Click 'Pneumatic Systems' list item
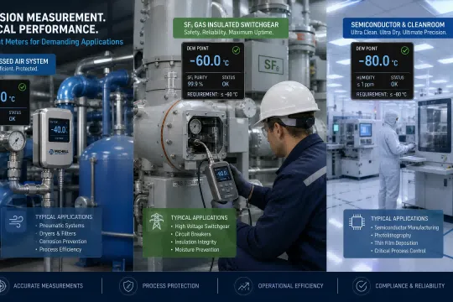This screenshot has height=302, width=453. point(61,226)
